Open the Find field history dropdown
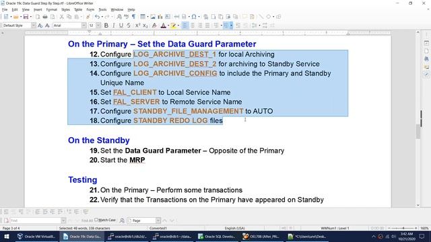Viewport: 431px width, 242px height. pos(63,220)
